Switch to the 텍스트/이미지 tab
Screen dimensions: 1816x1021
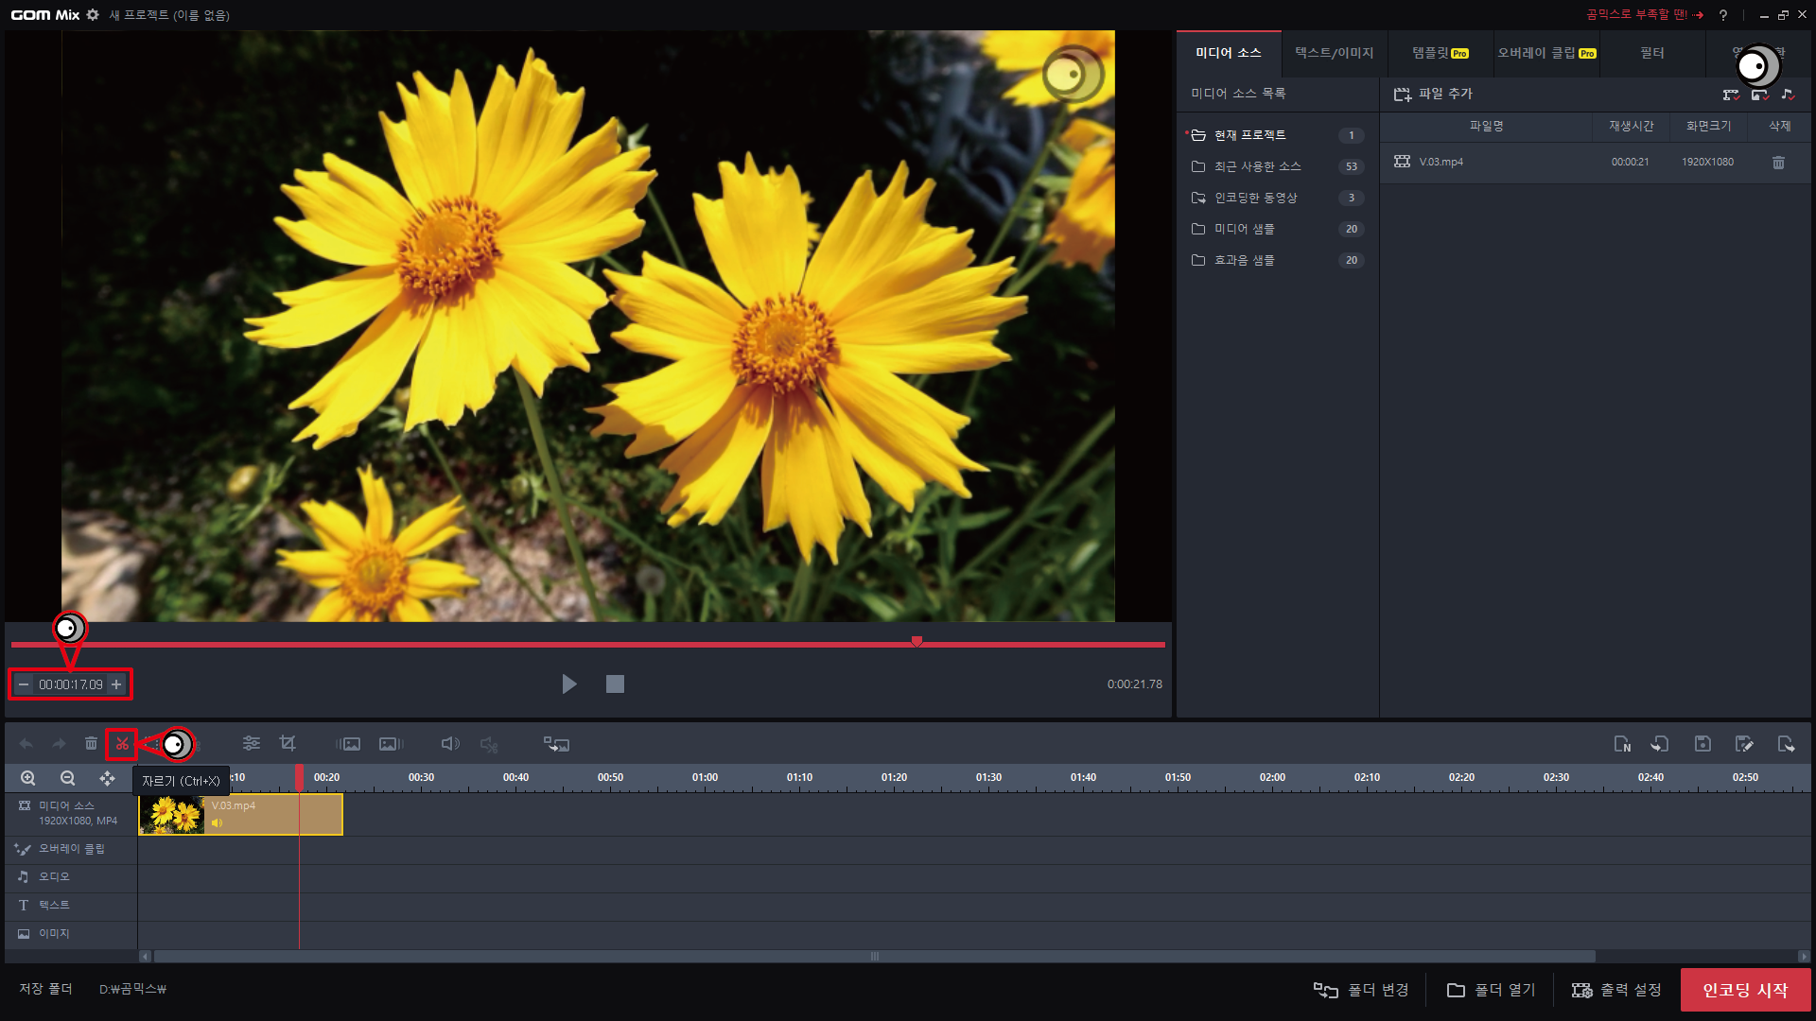tap(1334, 53)
